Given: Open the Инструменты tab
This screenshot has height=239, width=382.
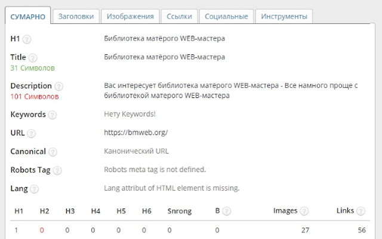Looking at the screenshot, I should [x=284, y=17].
